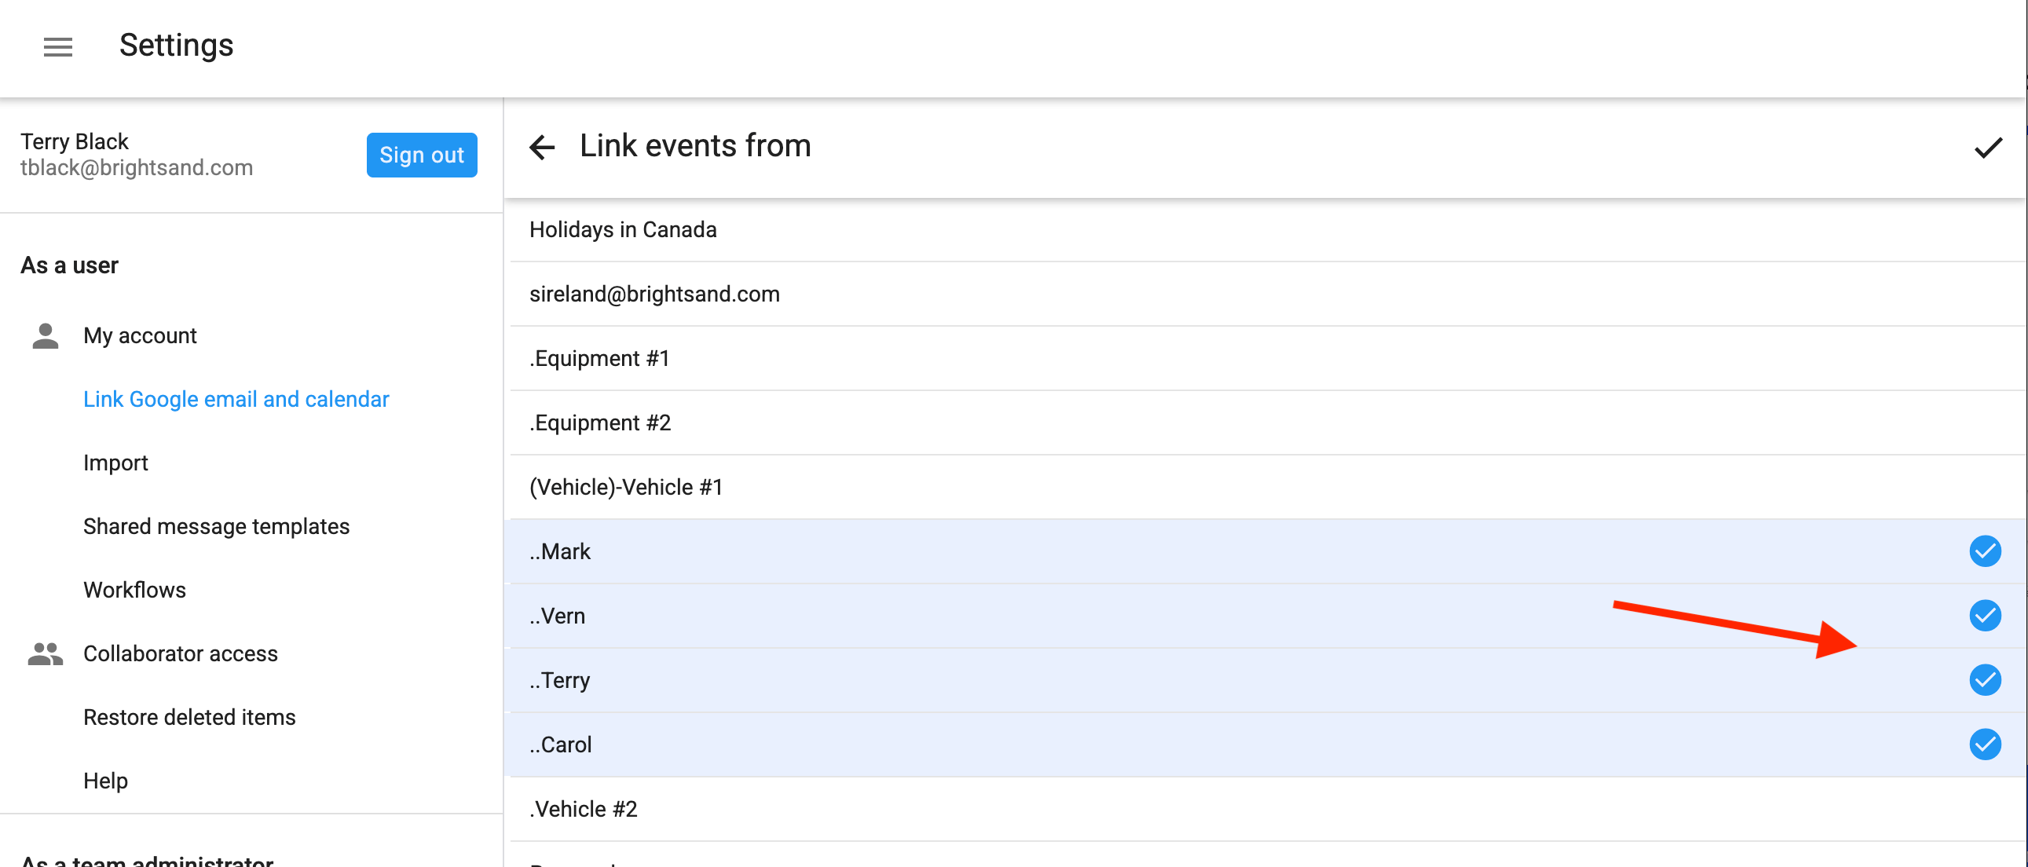This screenshot has height=867, width=2028.
Task: Open Restore deleted items
Action: click(190, 717)
